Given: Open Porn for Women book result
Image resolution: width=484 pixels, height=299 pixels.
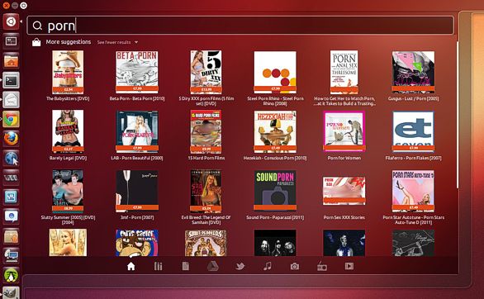Looking at the screenshot, I should click(344, 135).
